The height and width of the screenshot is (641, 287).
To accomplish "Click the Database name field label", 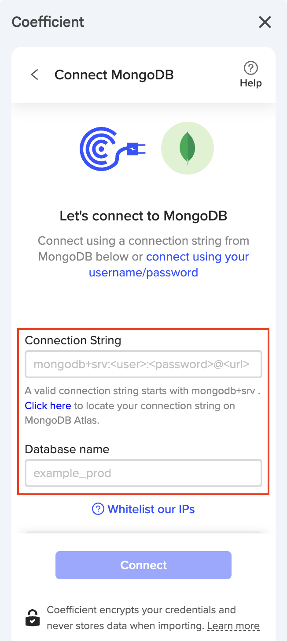I will [x=67, y=449].
